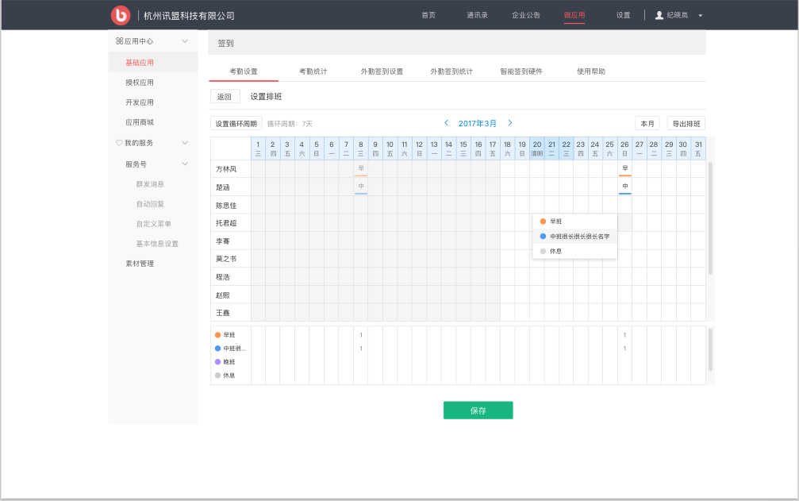Click employee name 托君超
Viewport: 799px width, 501px height.
(x=226, y=223)
